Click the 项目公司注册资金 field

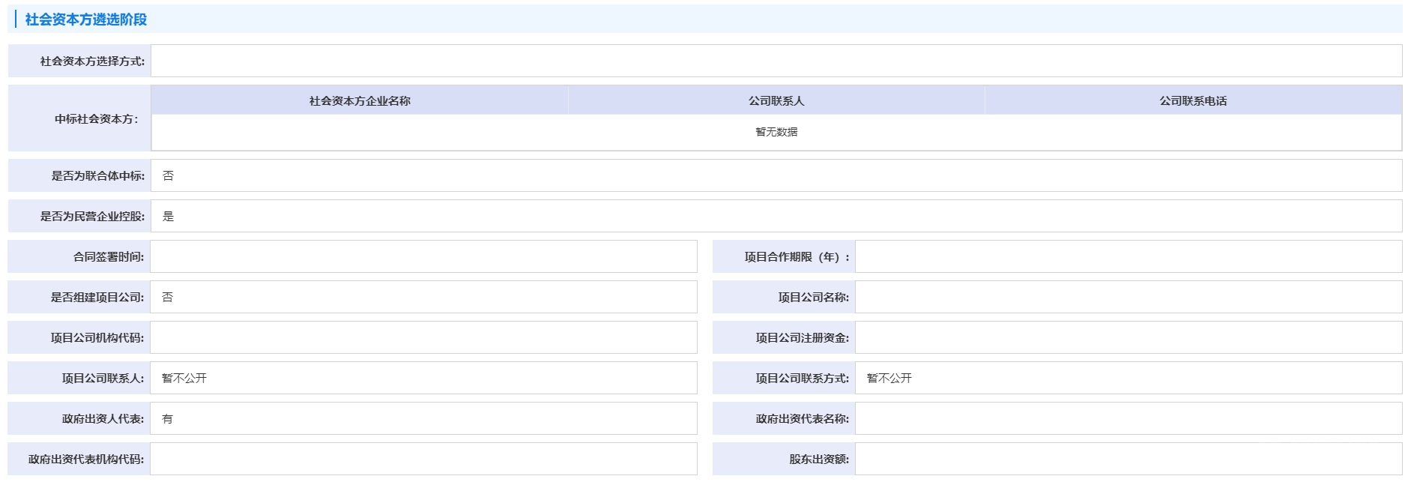(1128, 337)
